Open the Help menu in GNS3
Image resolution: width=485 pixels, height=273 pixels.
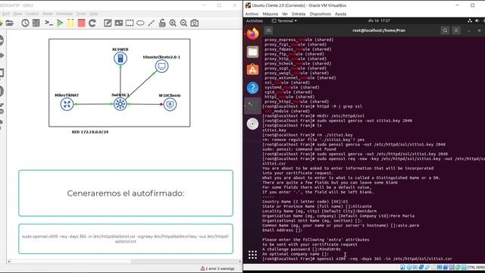94,14
